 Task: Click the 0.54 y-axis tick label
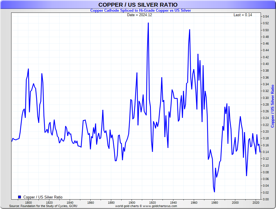pyautogui.click(x=265, y=17)
